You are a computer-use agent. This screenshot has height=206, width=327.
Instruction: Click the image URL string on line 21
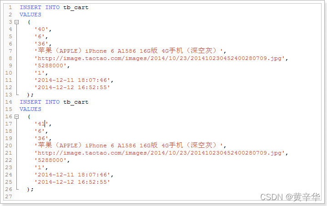coord(160,153)
